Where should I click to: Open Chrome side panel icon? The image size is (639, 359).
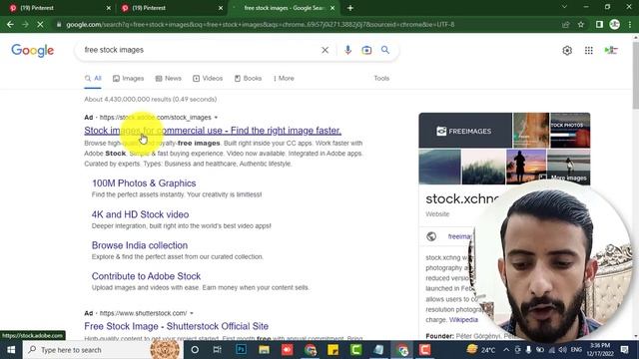pos(599,24)
